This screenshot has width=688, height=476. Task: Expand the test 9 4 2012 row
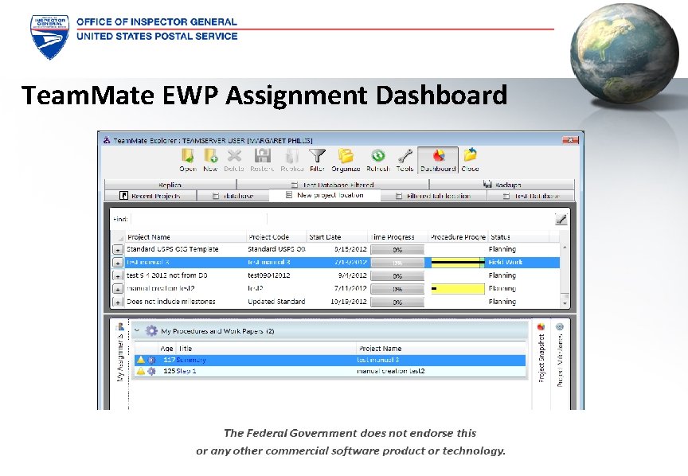[117, 276]
